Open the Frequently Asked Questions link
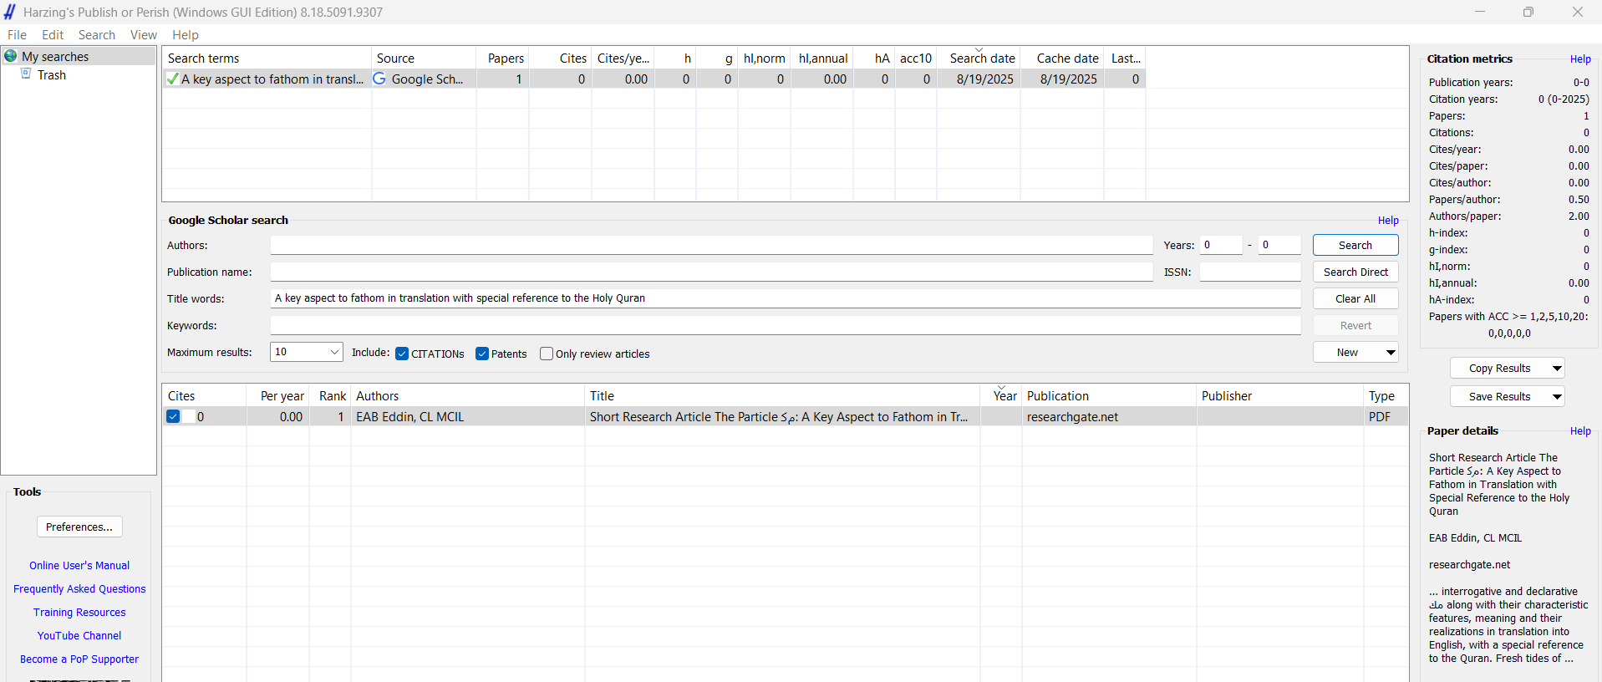1602x682 pixels. [x=79, y=589]
